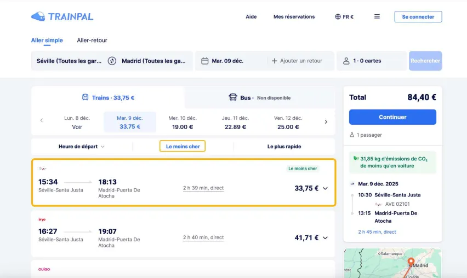Click the bus icon in Bus tab

click(232, 97)
